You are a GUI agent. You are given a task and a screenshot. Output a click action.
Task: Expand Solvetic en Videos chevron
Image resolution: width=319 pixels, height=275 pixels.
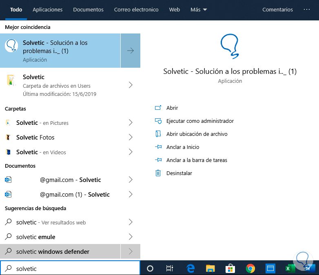pyautogui.click(x=131, y=152)
